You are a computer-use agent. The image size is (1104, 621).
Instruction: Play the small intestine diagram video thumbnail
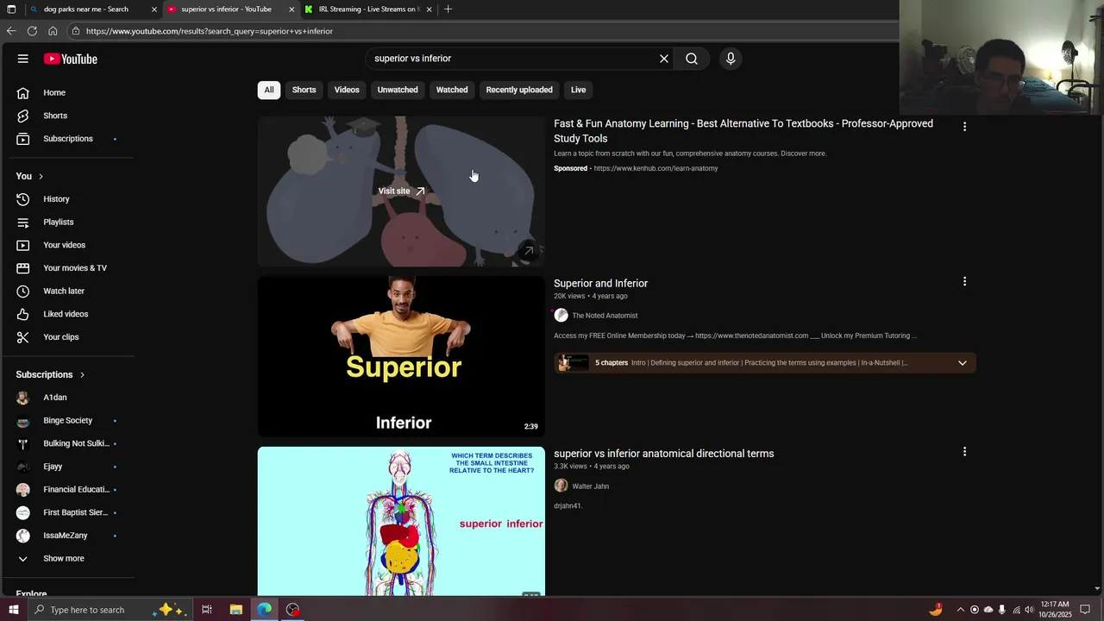click(x=401, y=521)
